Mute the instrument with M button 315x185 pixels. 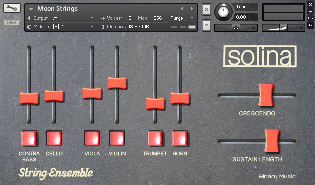[206, 26]
